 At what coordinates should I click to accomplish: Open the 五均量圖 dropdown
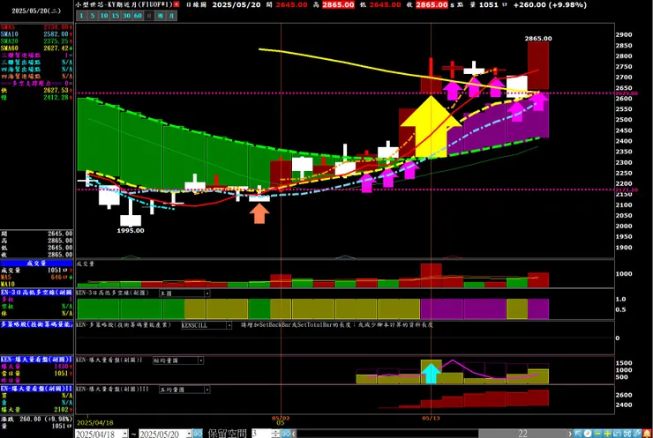pyautogui.click(x=184, y=390)
